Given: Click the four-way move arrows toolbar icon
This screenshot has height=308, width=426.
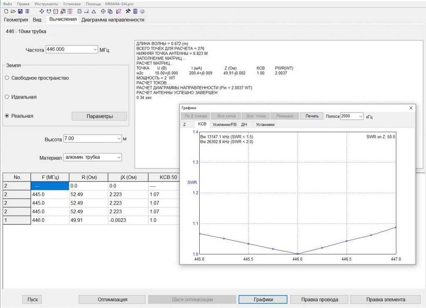Looking at the screenshot, I should point(42,11).
